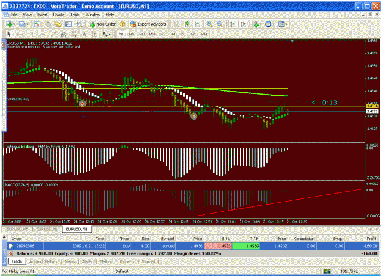Click the chart shift triangle marker

pyautogui.click(x=292, y=41)
